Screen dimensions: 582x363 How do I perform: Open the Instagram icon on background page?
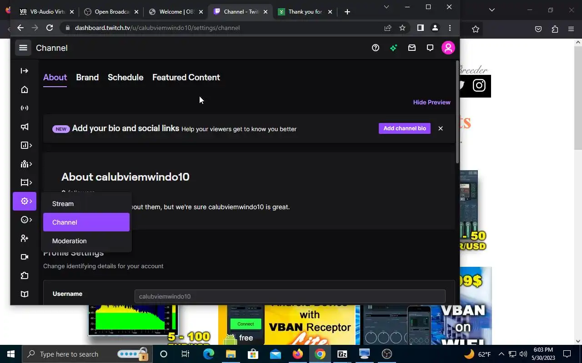pyautogui.click(x=479, y=85)
